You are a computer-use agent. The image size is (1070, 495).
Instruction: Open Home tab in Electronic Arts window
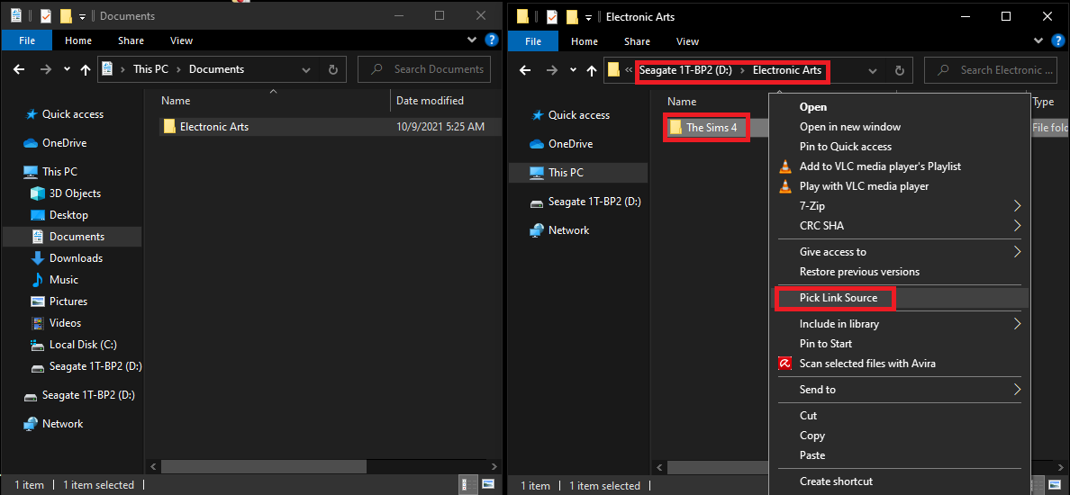585,40
